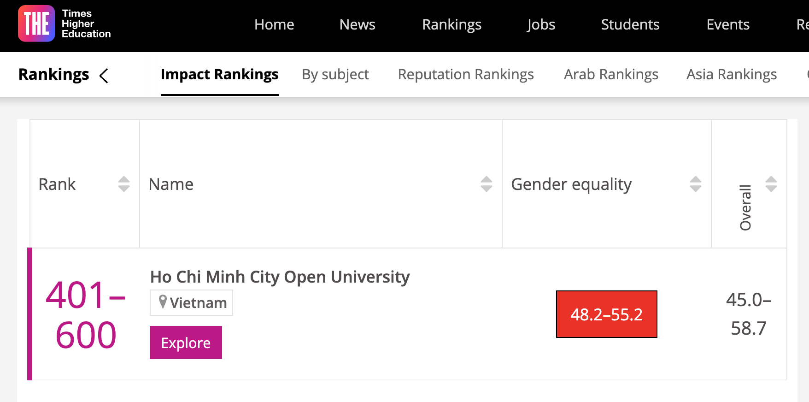Click the Explore button
The height and width of the screenshot is (402, 809).
(x=186, y=343)
